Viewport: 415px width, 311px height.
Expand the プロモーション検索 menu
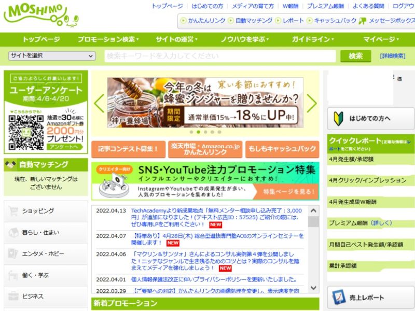108,39
